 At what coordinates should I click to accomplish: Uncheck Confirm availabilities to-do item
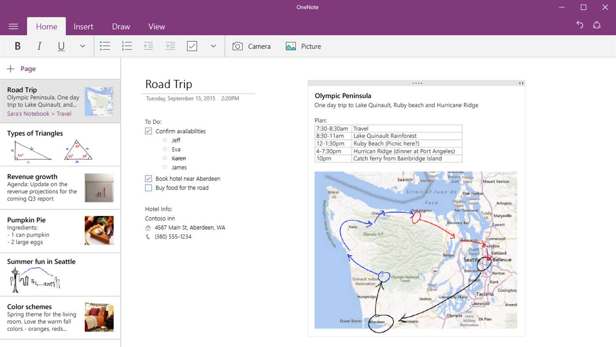(148, 131)
